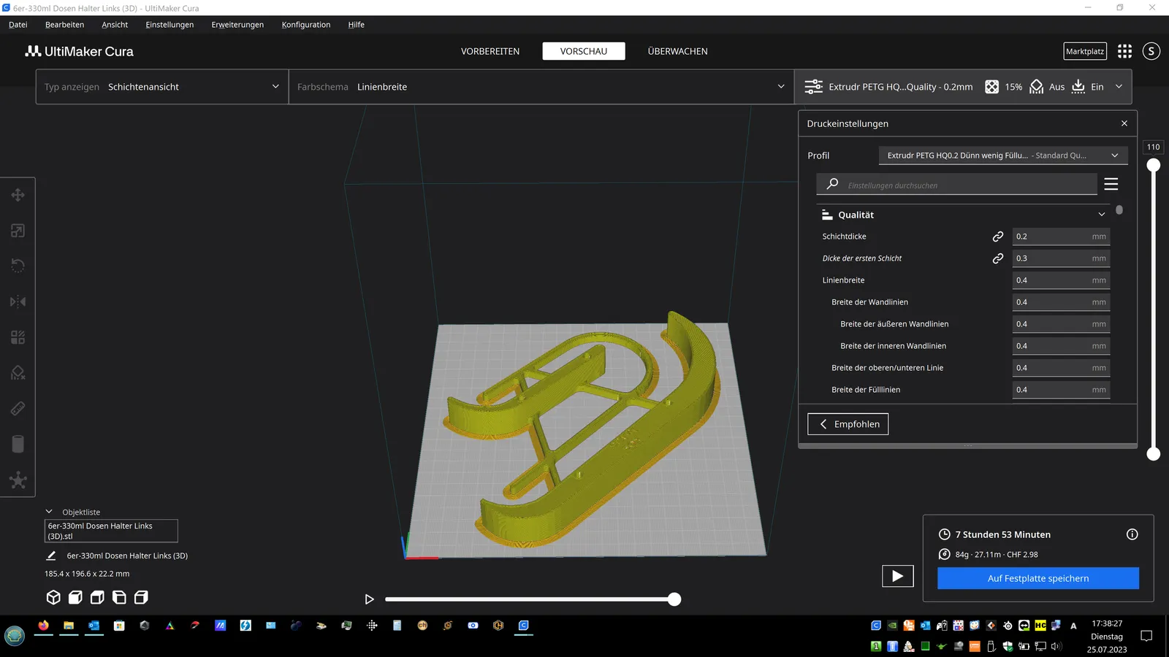This screenshot has width=1169, height=657.
Task: Toggle the Schichtdicke link icon
Action: 997,237
